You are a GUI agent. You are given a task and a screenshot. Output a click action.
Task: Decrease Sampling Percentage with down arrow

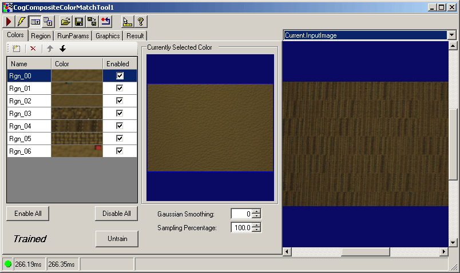pyautogui.click(x=257, y=230)
